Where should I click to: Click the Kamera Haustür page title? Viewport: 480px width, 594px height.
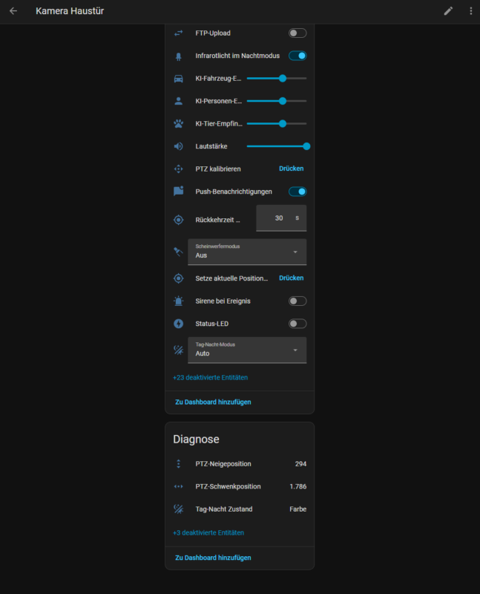(70, 11)
